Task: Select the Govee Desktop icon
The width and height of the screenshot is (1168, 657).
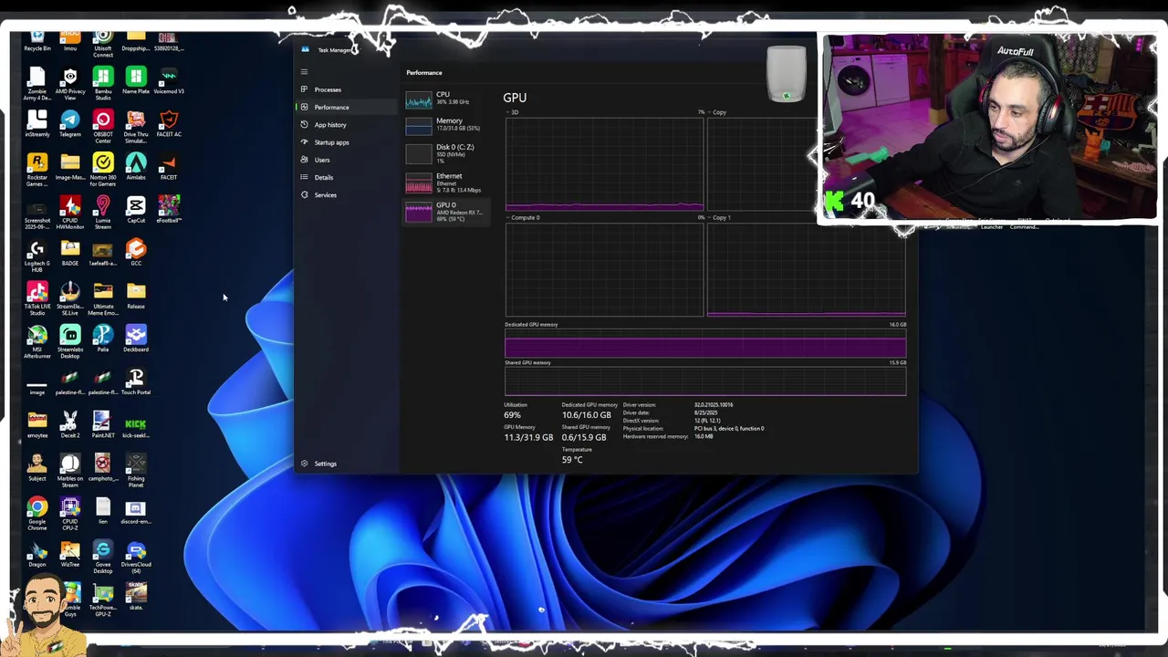Action: [103, 557]
